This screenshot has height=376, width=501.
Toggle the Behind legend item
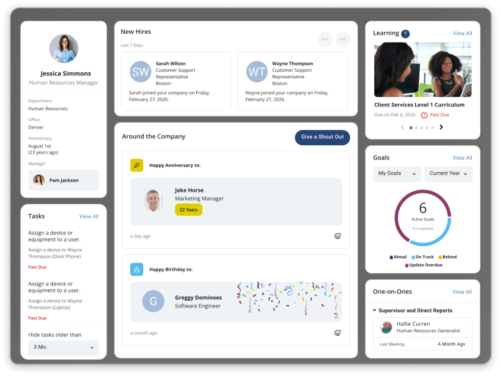pos(448,257)
